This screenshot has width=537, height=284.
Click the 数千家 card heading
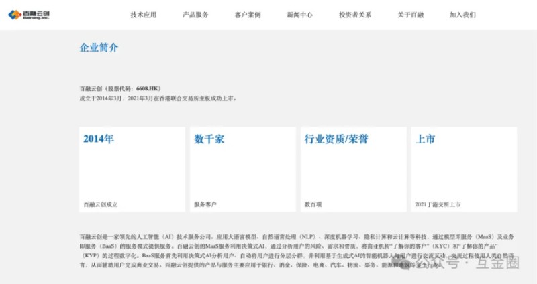pyautogui.click(x=209, y=139)
